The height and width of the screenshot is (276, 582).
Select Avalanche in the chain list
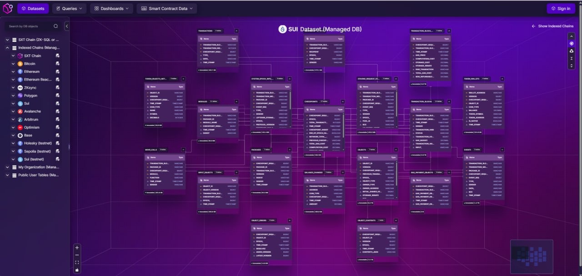[x=32, y=111]
